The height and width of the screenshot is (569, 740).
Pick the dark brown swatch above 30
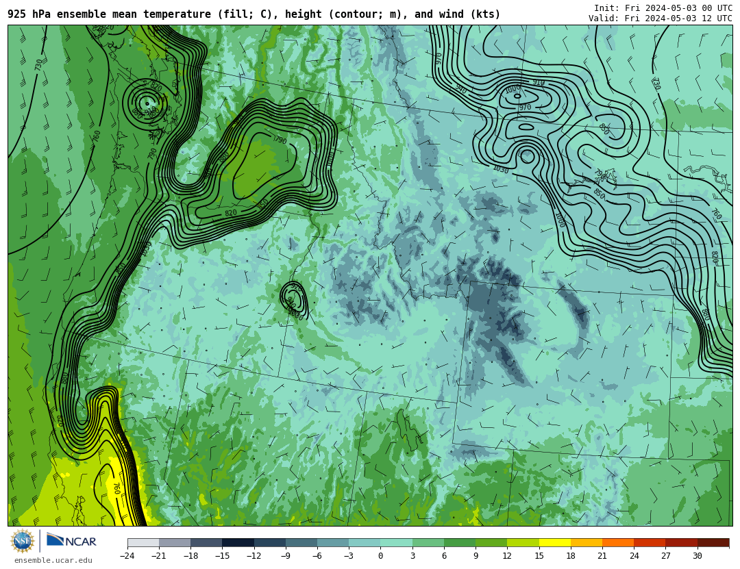point(713,542)
